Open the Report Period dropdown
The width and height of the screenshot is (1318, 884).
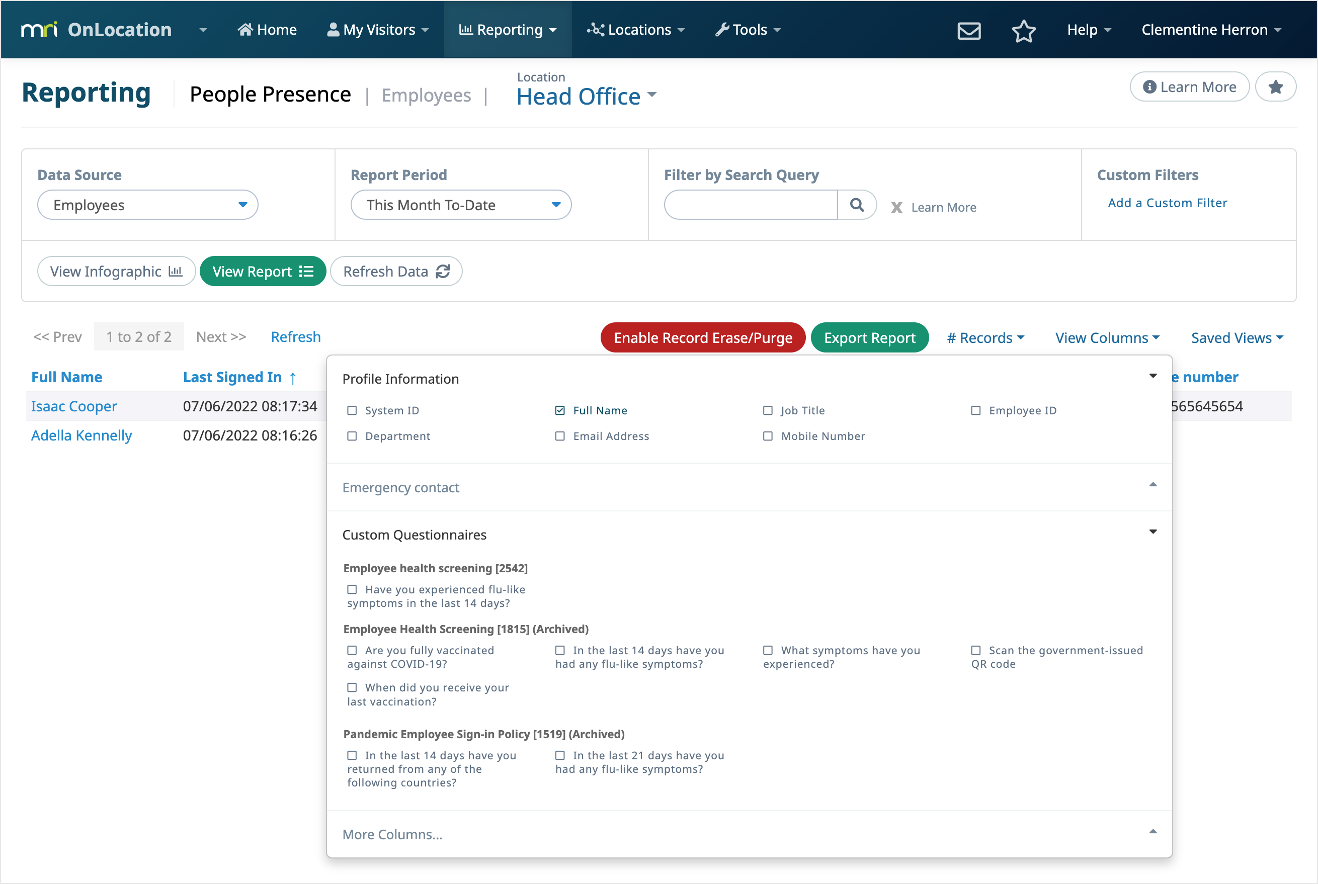point(461,205)
